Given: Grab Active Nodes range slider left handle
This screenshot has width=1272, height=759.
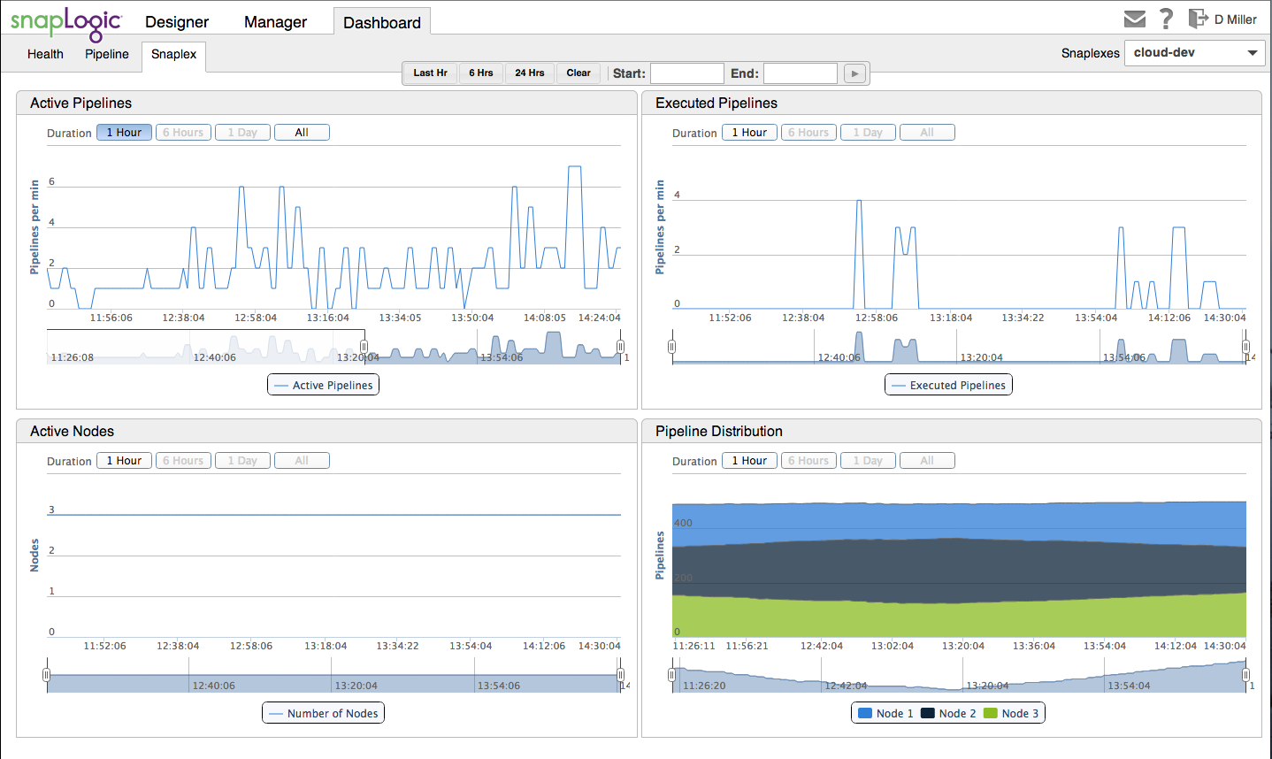Looking at the screenshot, I should click(x=46, y=675).
